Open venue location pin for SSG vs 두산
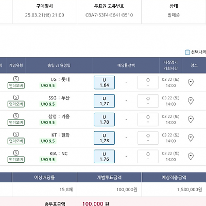The image size is (206, 206). coord(191,101)
